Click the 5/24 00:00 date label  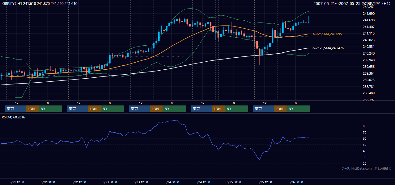point(172,182)
